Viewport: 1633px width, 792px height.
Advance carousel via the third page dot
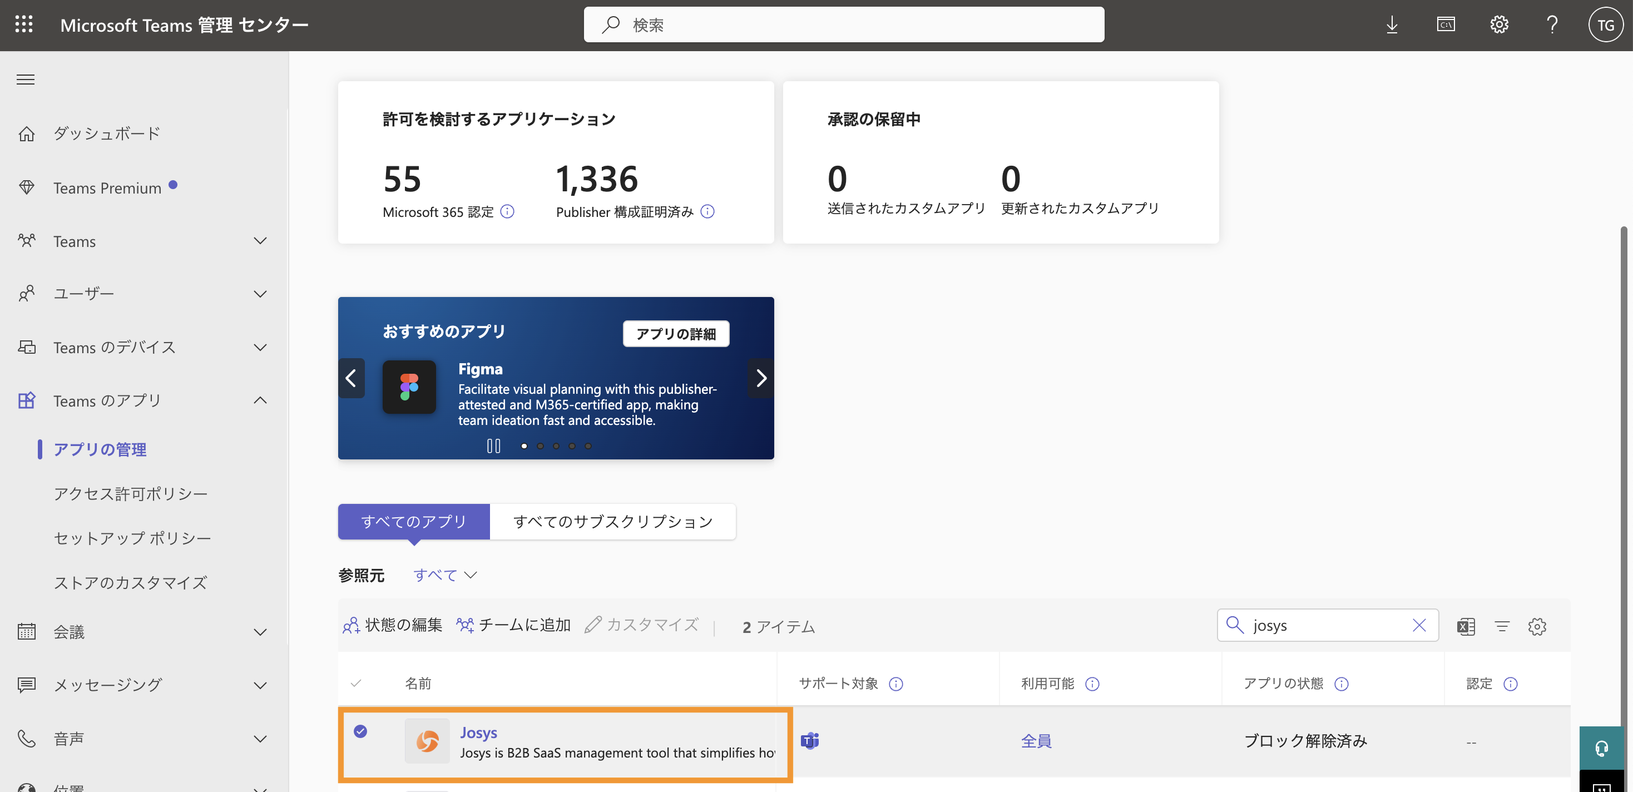pyautogui.click(x=556, y=445)
